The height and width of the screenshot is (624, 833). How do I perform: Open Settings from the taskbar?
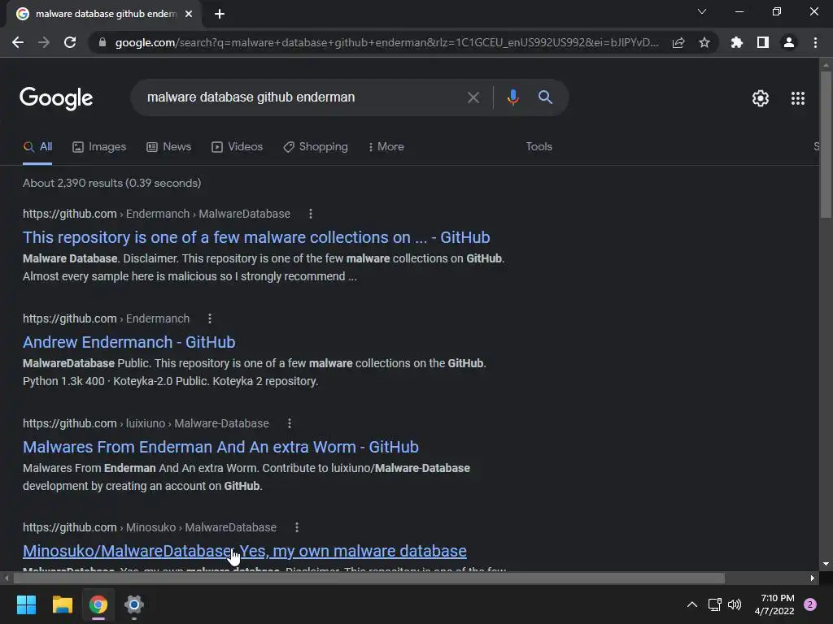coord(134,604)
